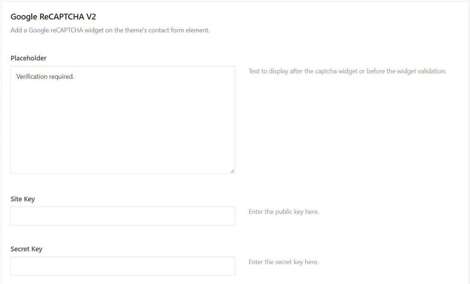Click the 'Google ReCAPTCHA V2' heading
The height and width of the screenshot is (284, 470).
coord(53,17)
